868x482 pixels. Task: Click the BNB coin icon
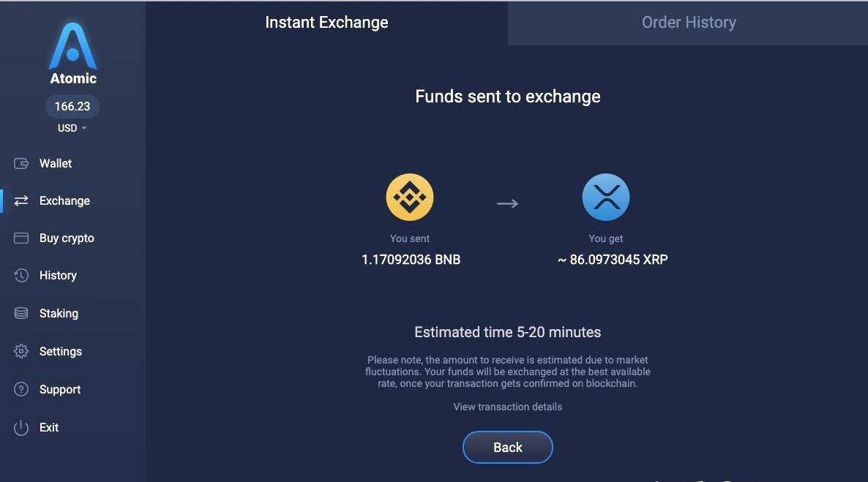click(x=410, y=197)
